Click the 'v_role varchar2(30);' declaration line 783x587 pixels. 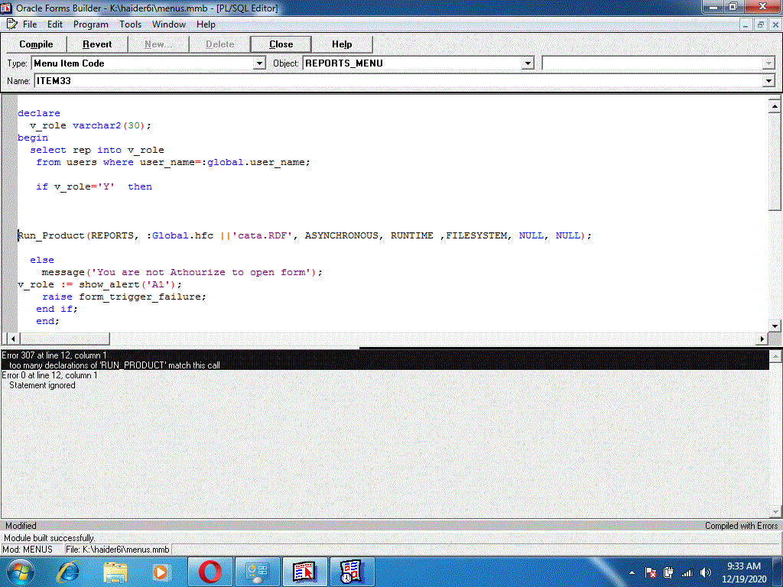tap(90, 126)
